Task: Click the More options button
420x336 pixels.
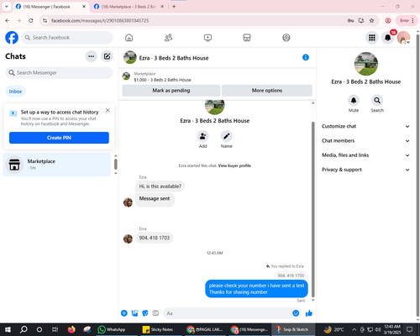Action: pos(267,91)
